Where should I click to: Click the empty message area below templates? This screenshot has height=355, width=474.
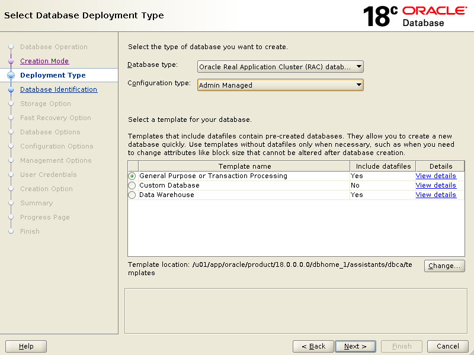point(296,311)
